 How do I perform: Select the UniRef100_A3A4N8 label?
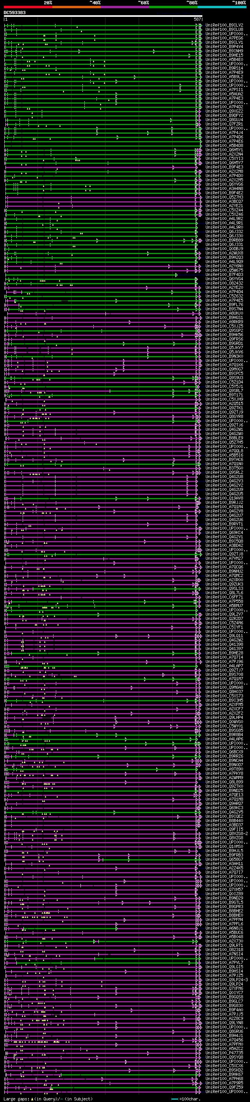pyautogui.click(x=224, y=189)
